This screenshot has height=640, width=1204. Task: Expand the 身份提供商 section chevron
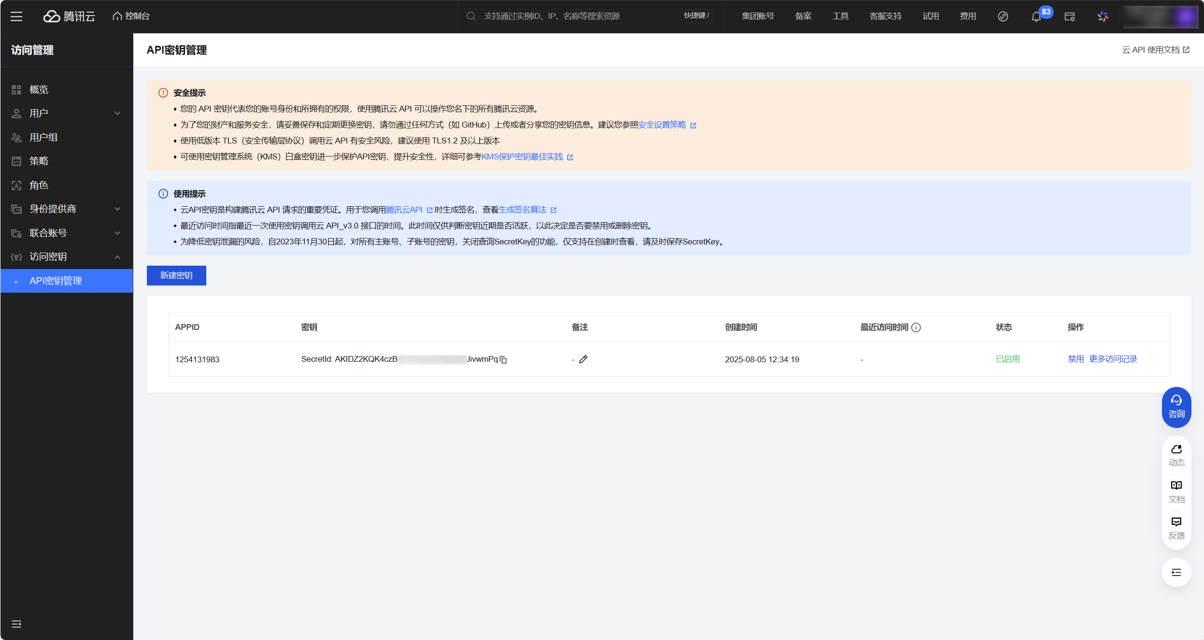click(117, 209)
